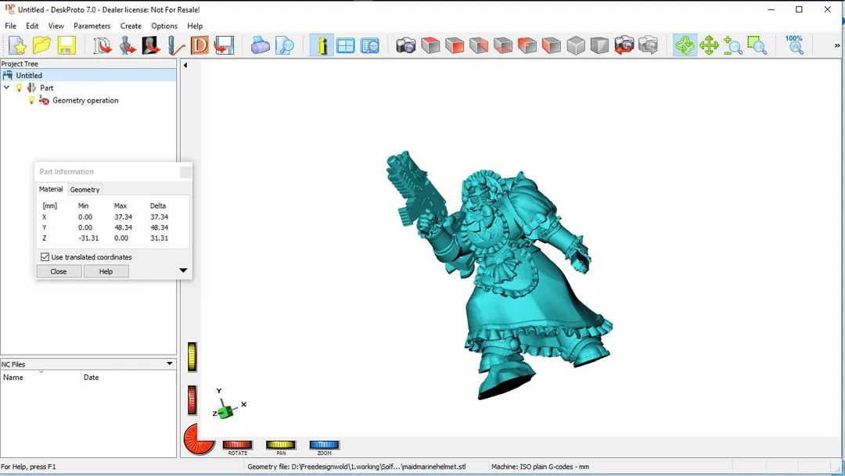The image size is (845, 476).
Task: Select Untitled project in Project Tree
Action: 88,75
